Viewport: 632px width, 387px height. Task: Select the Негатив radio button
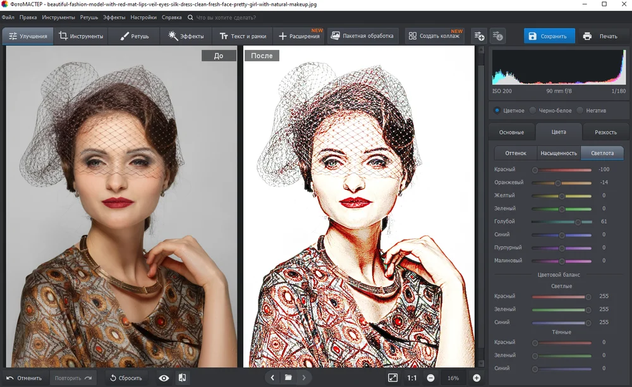pyautogui.click(x=581, y=110)
